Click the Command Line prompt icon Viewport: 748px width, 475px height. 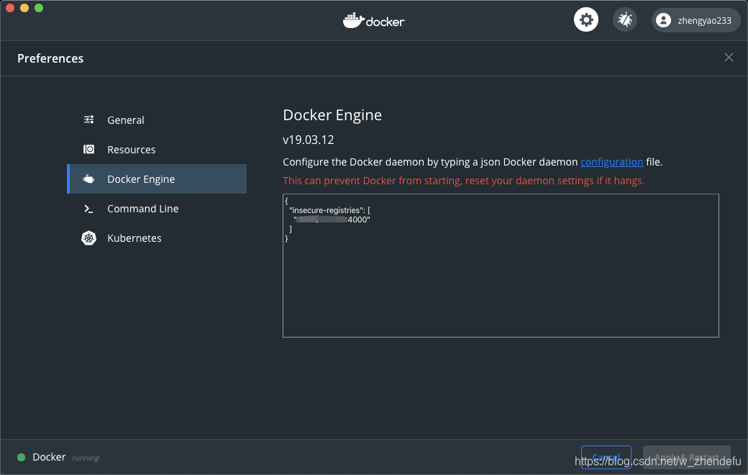pos(88,209)
